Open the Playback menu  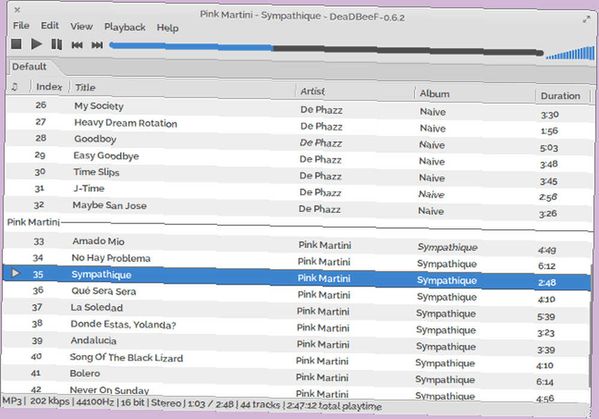point(125,27)
